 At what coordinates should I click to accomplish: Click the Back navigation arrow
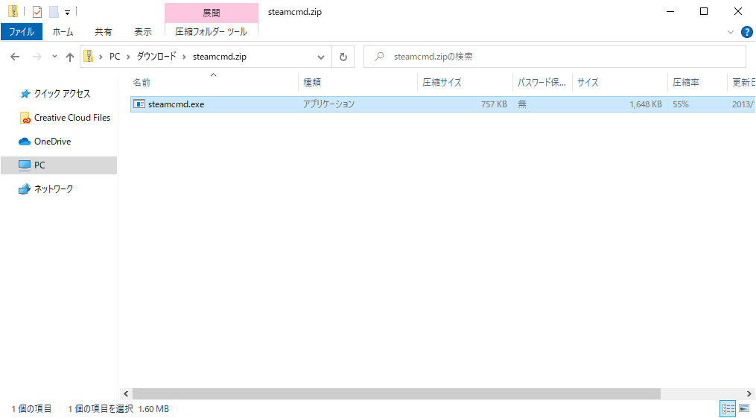15,57
